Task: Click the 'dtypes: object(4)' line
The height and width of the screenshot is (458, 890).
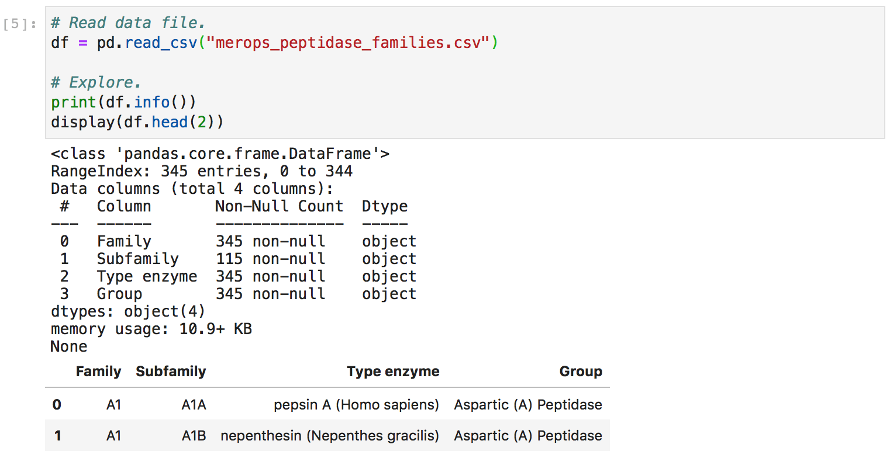Action: (128, 312)
